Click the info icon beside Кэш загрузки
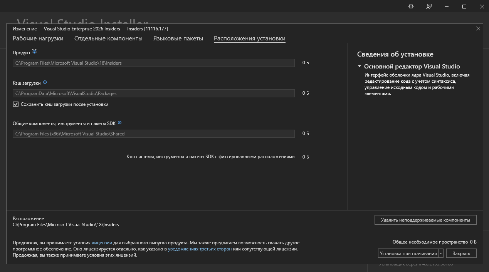The image size is (489, 272). click(45, 82)
